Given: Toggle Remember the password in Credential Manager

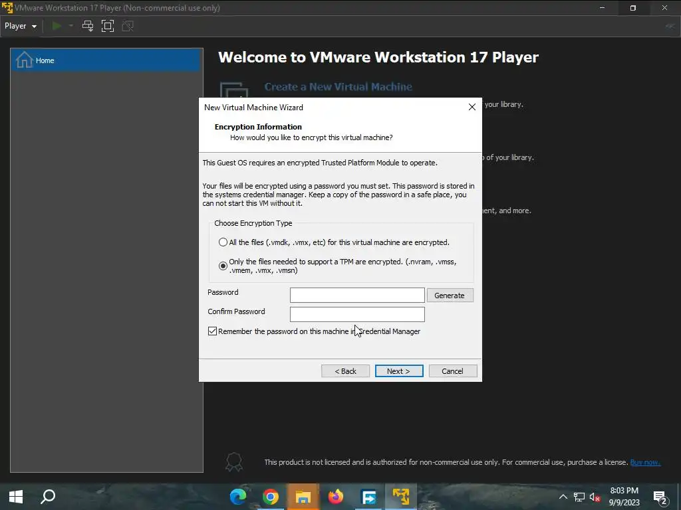Looking at the screenshot, I should pos(212,331).
